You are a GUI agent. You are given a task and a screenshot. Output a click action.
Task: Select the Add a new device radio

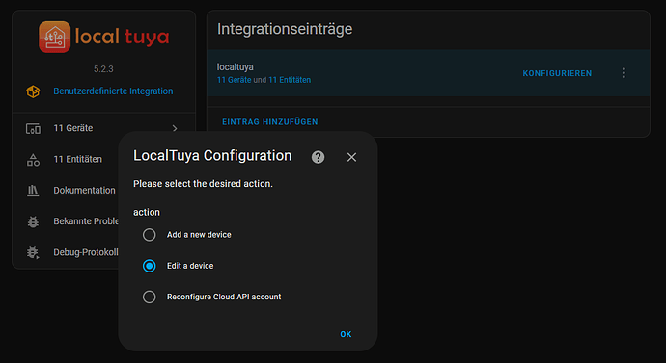pos(149,235)
